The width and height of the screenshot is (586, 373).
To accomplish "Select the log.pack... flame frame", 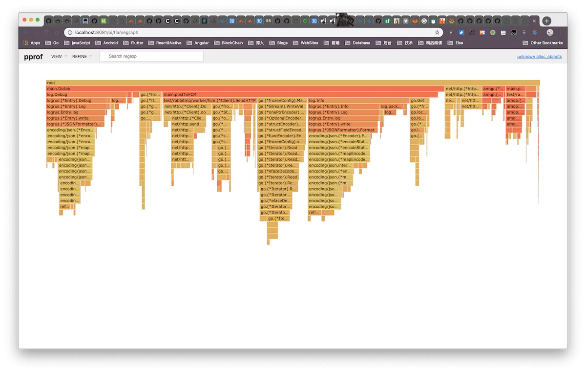I will tap(391, 106).
